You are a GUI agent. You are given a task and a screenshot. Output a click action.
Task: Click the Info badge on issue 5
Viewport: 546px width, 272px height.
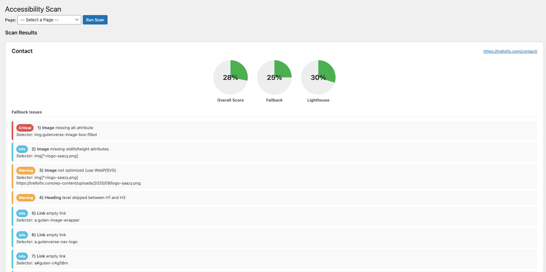coord(22,213)
